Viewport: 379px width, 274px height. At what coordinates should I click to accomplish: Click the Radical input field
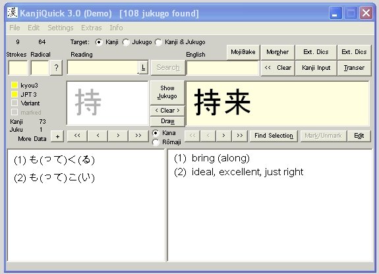click(40, 68)
